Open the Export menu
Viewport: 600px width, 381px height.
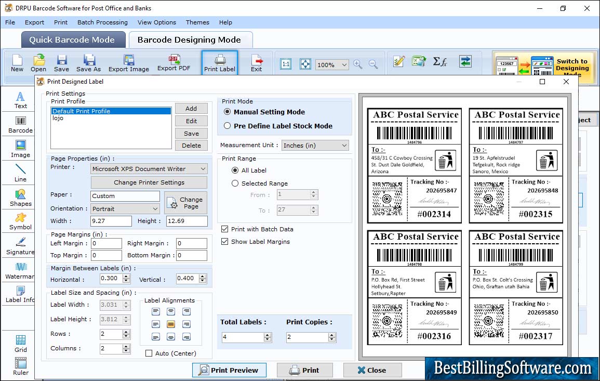point(34,22)
